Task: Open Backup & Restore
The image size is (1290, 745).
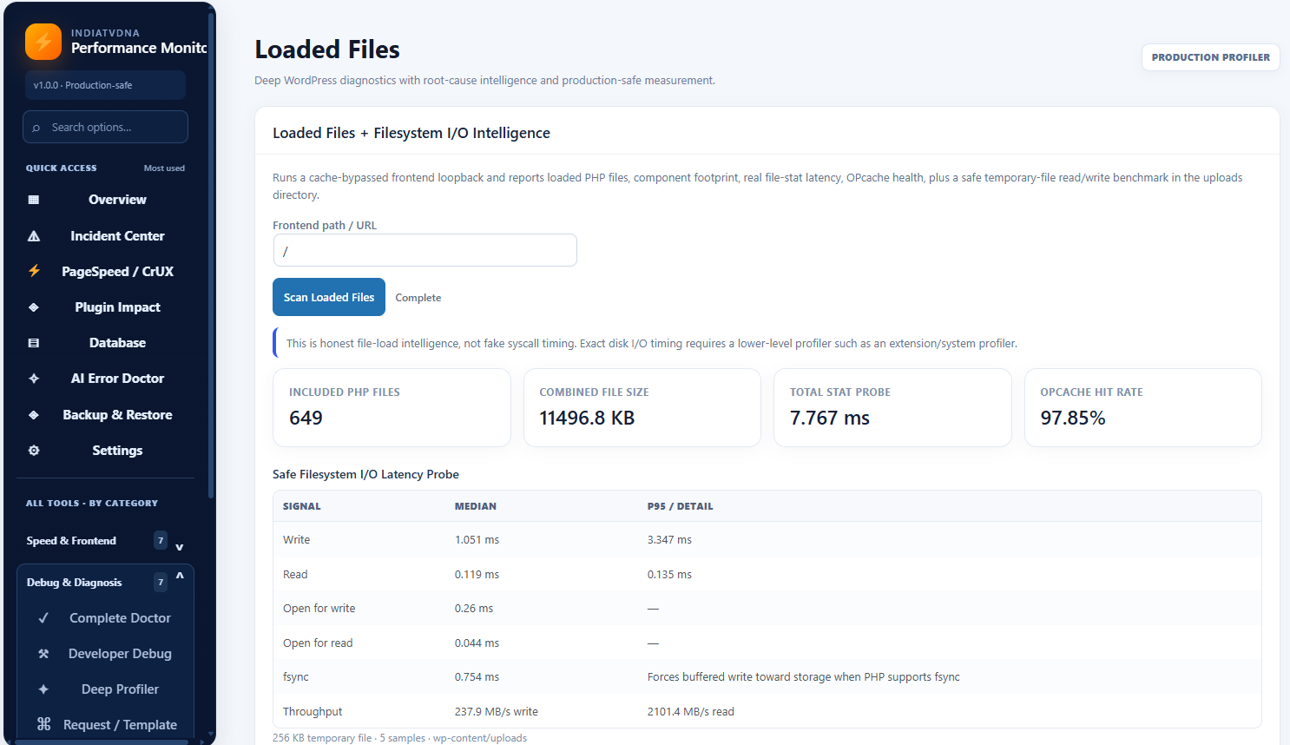Action: (105, 415)
